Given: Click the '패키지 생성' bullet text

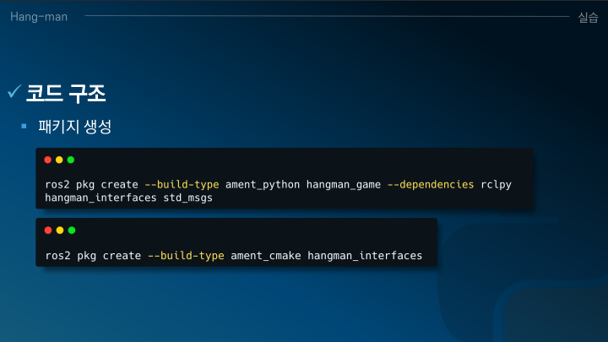Looking at the screenshot, I should (75, 127).
